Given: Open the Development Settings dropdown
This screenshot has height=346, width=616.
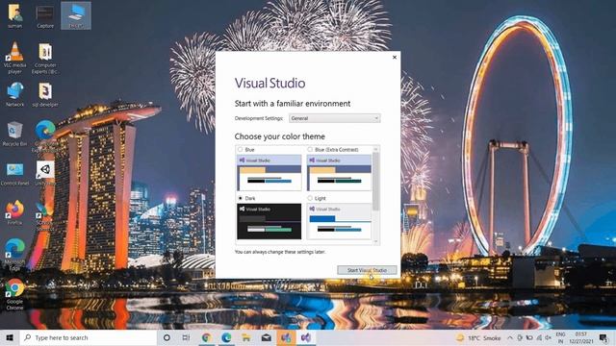Looking at the screenshot, I should click(x=335, y=118).
